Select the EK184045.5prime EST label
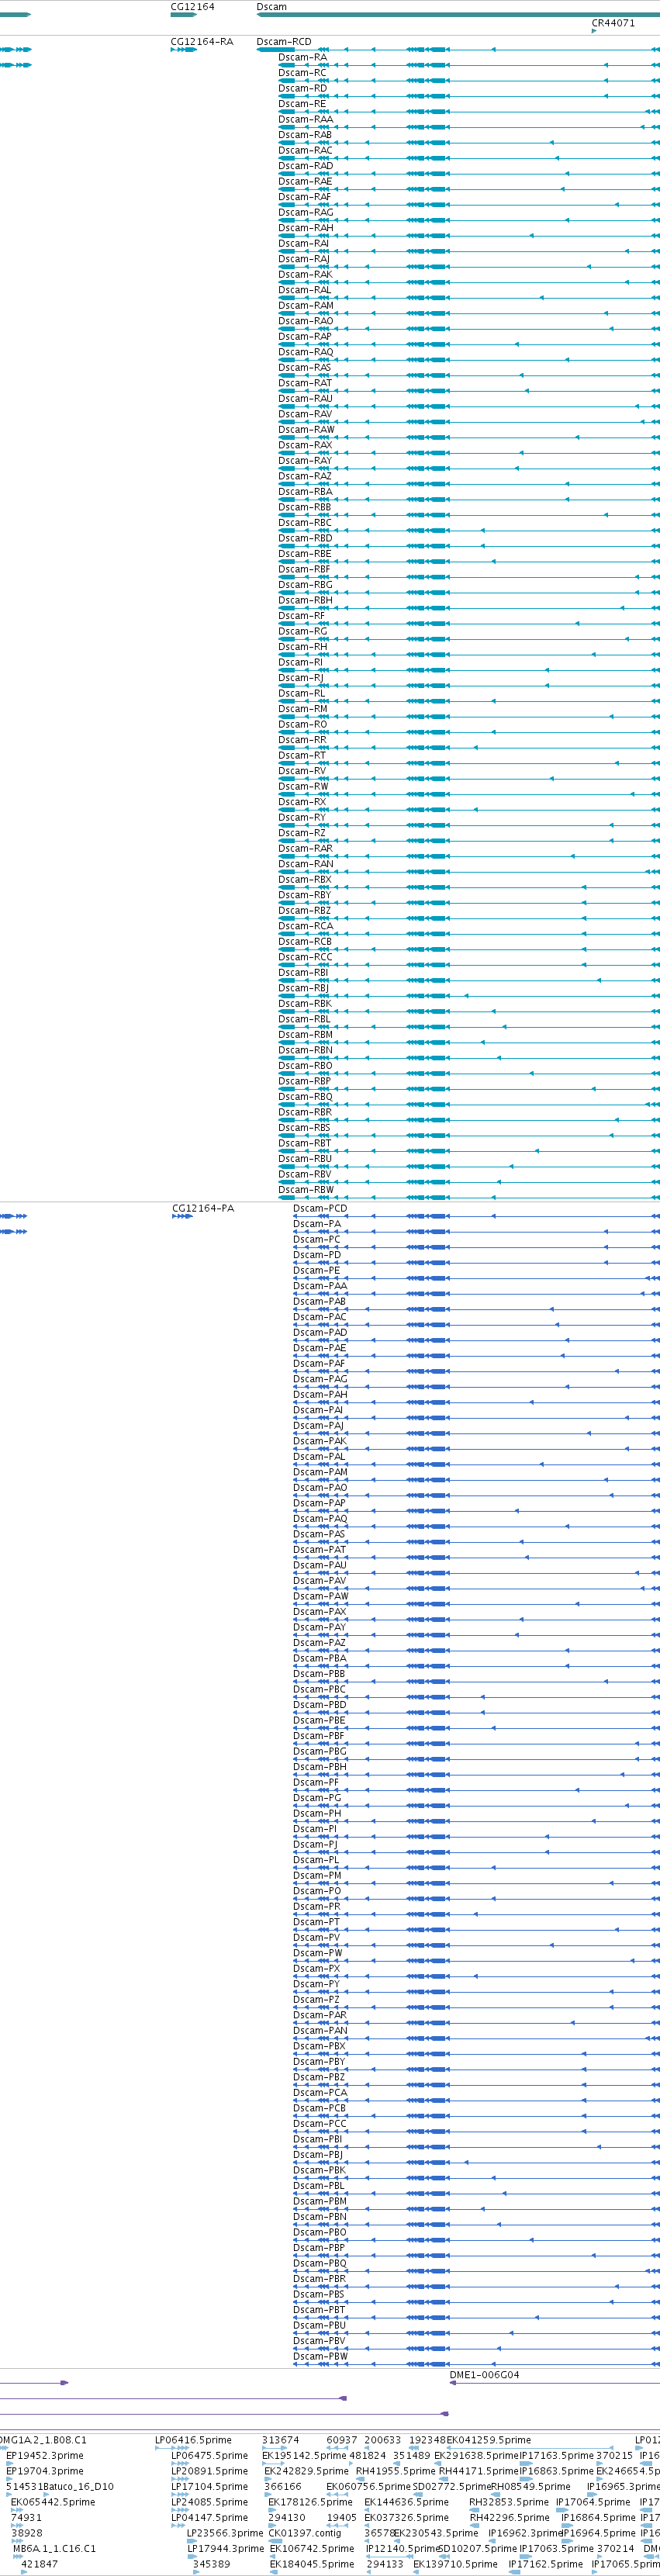Image resolution: width=660 pixels, height=2576 pixels. coord(311,2564)
